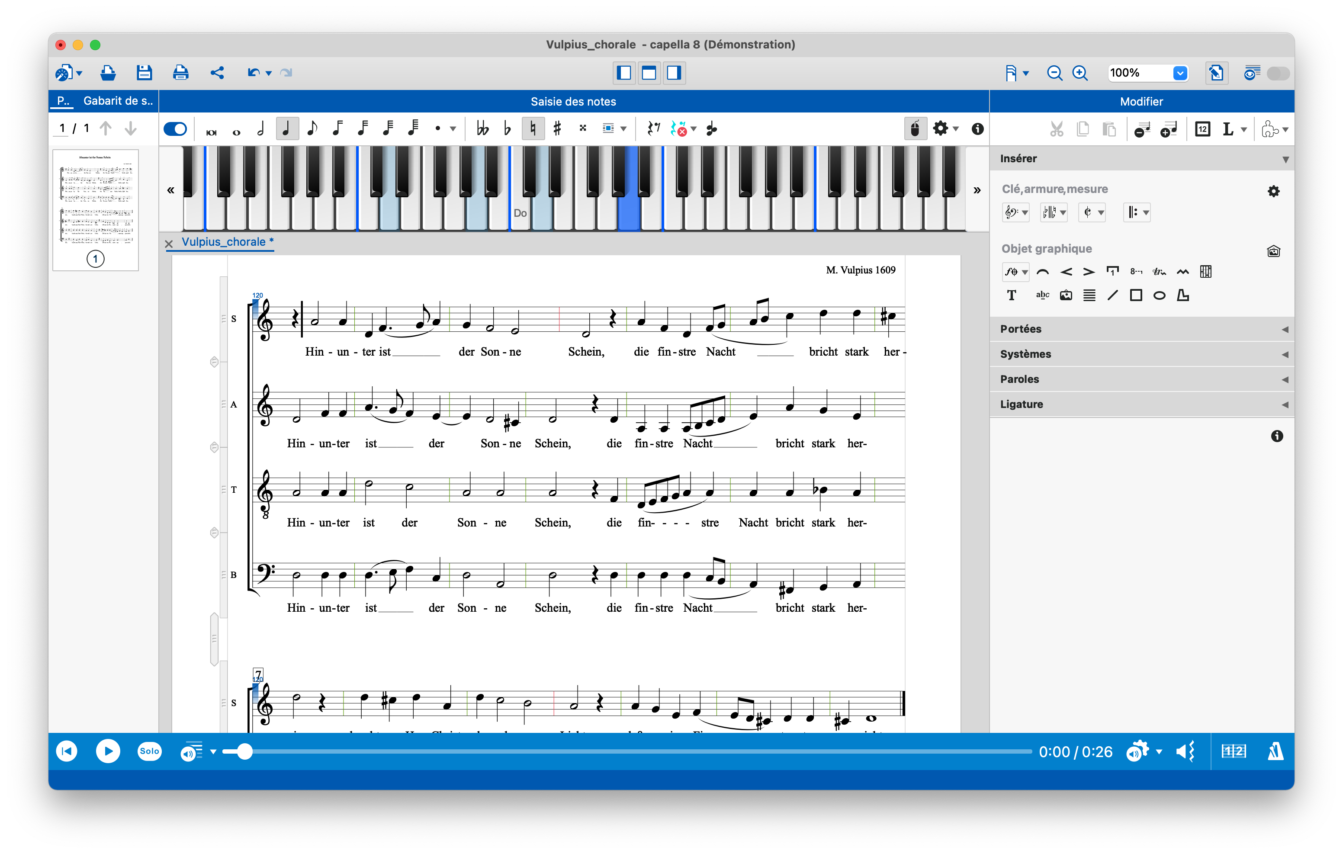Expand the Ligature section
Image resolution: width=1343 pixels, height=854 pixels.
click(1142, 405)
